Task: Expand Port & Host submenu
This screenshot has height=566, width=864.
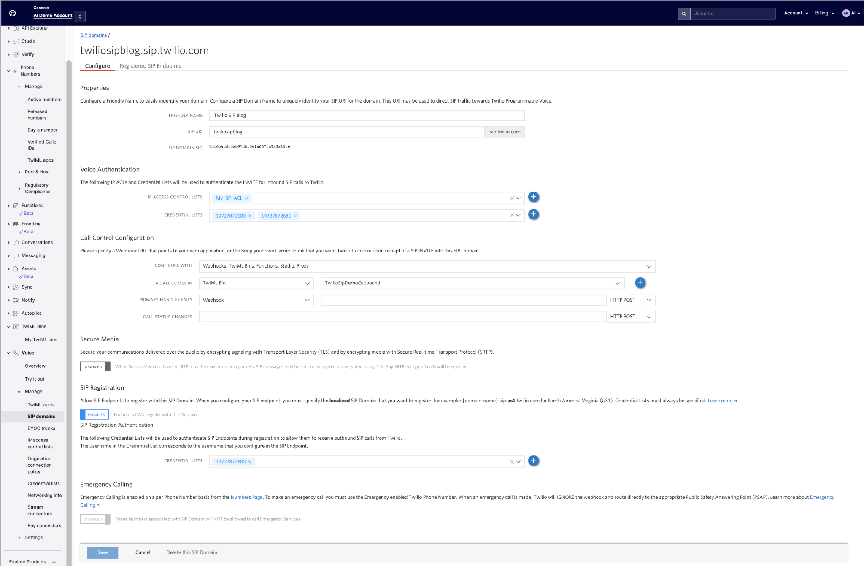Action: click(19, 172)
